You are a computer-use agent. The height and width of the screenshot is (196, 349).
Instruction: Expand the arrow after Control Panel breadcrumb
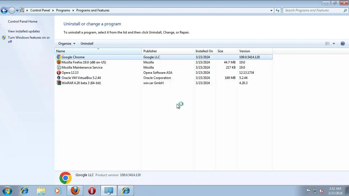click(x=53, y=10)
